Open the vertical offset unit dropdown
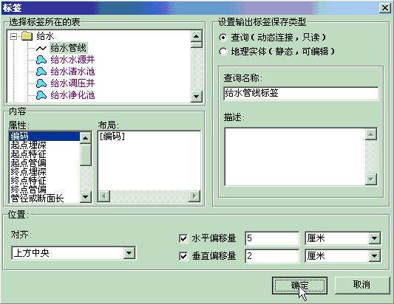The height and width of the screenshot is (304, 394). pos(374,256)
